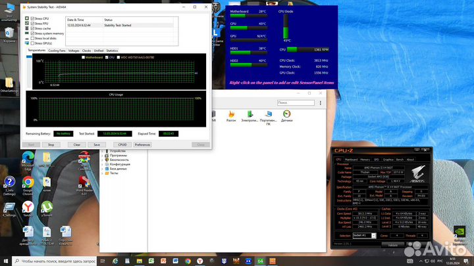Expand Тесты tree node
This screenshot has height=266, width=474.
point(102,173)
